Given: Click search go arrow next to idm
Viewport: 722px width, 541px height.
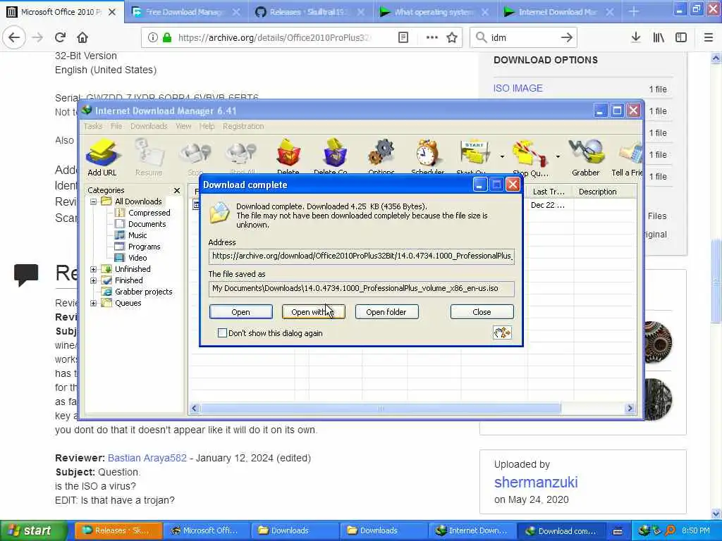Looking at the screenshot, I should 566,38.
